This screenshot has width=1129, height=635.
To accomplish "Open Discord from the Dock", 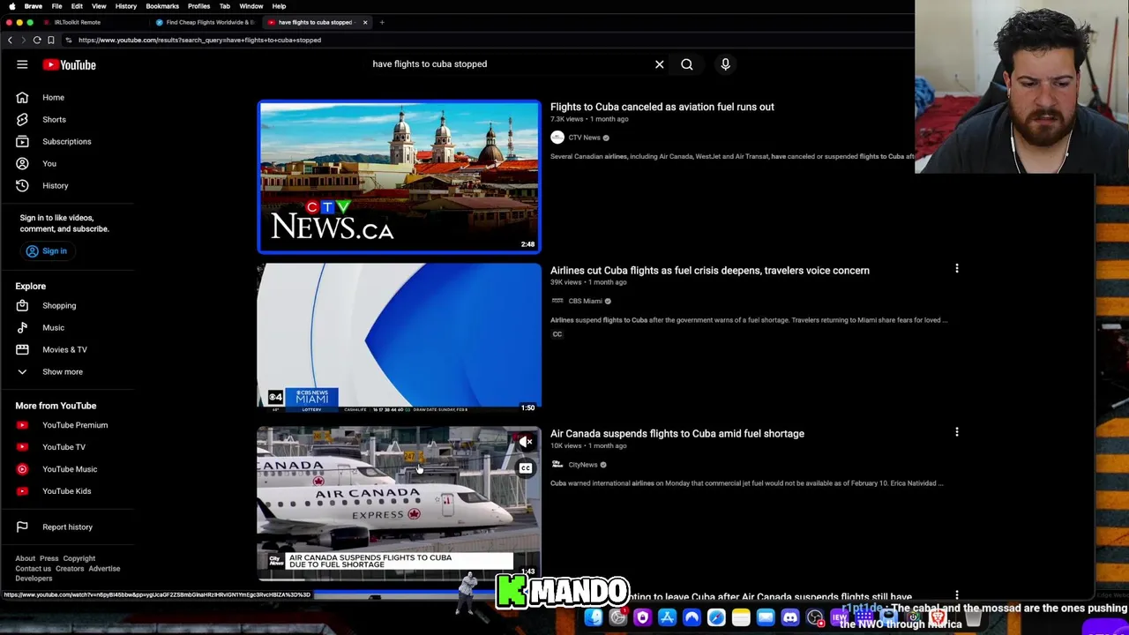I will click(x=790, y=617).
